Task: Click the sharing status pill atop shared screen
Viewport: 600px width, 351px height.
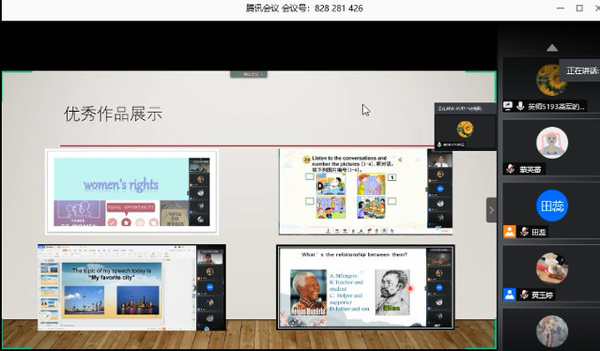Action: click(x=248, y=74)
